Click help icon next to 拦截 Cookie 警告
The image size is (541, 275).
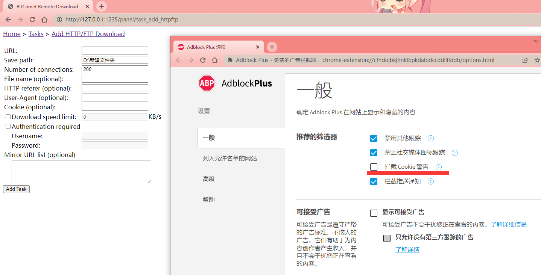pyautogui.click(x=438, y=167)
